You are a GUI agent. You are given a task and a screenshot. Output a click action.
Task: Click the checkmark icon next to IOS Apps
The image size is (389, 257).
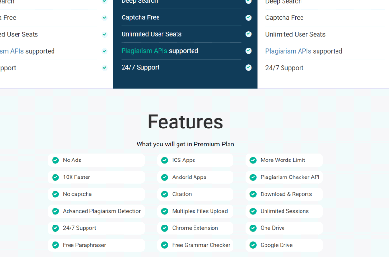tap(164, 161)
